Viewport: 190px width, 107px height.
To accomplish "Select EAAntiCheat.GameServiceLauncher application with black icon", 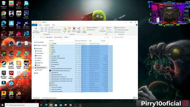I will (78, 71).
